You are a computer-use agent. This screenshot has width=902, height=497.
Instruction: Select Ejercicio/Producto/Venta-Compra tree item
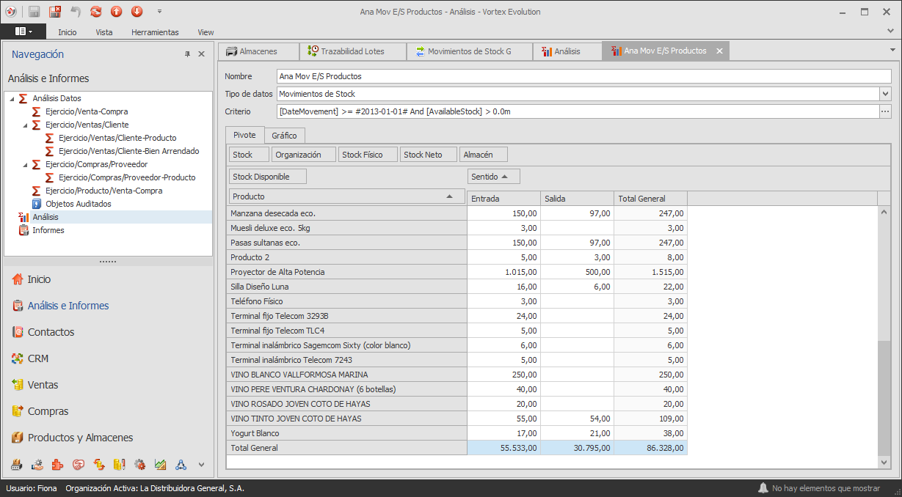click(104, 191)
